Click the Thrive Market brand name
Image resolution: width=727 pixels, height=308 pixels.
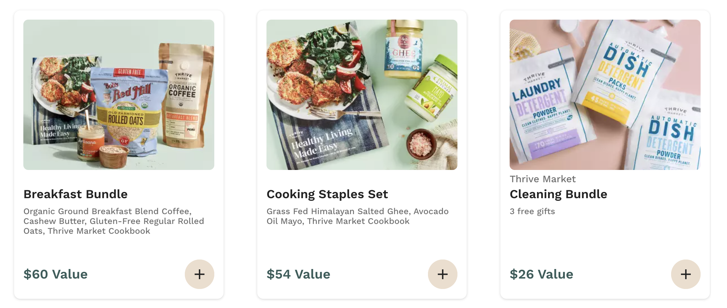(x=542, y=179)
